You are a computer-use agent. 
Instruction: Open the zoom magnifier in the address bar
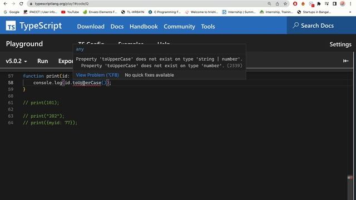pyautogui.click(x=269, y=4)
